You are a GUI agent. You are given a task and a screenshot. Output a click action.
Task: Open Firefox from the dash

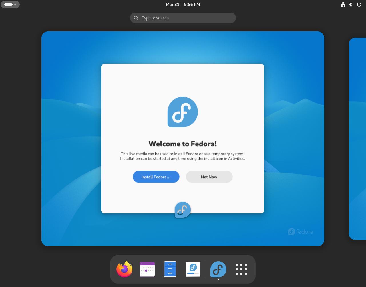point(124,269)
